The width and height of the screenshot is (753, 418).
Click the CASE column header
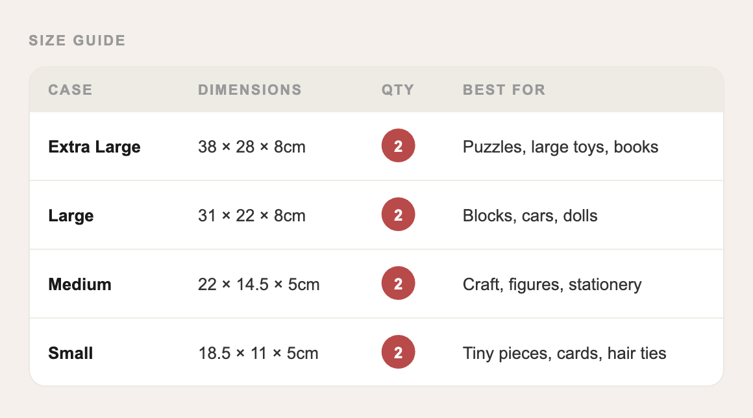point(70,90)
